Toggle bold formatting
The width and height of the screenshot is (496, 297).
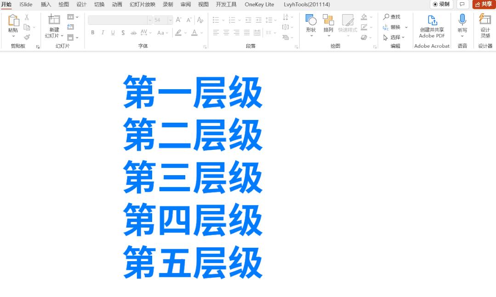(92, 32)
